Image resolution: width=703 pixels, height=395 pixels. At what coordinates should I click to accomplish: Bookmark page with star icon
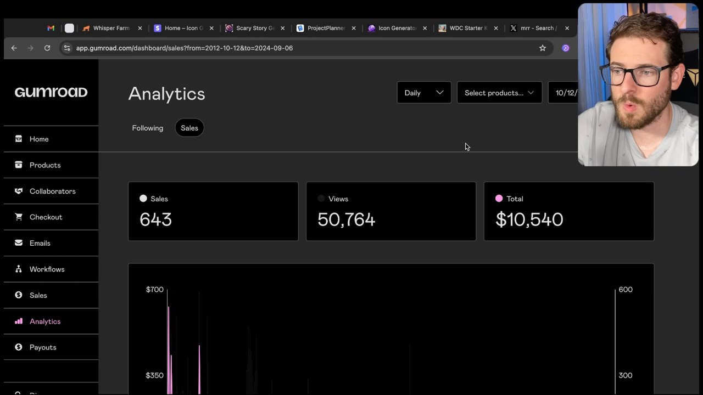tap(543, 48)
